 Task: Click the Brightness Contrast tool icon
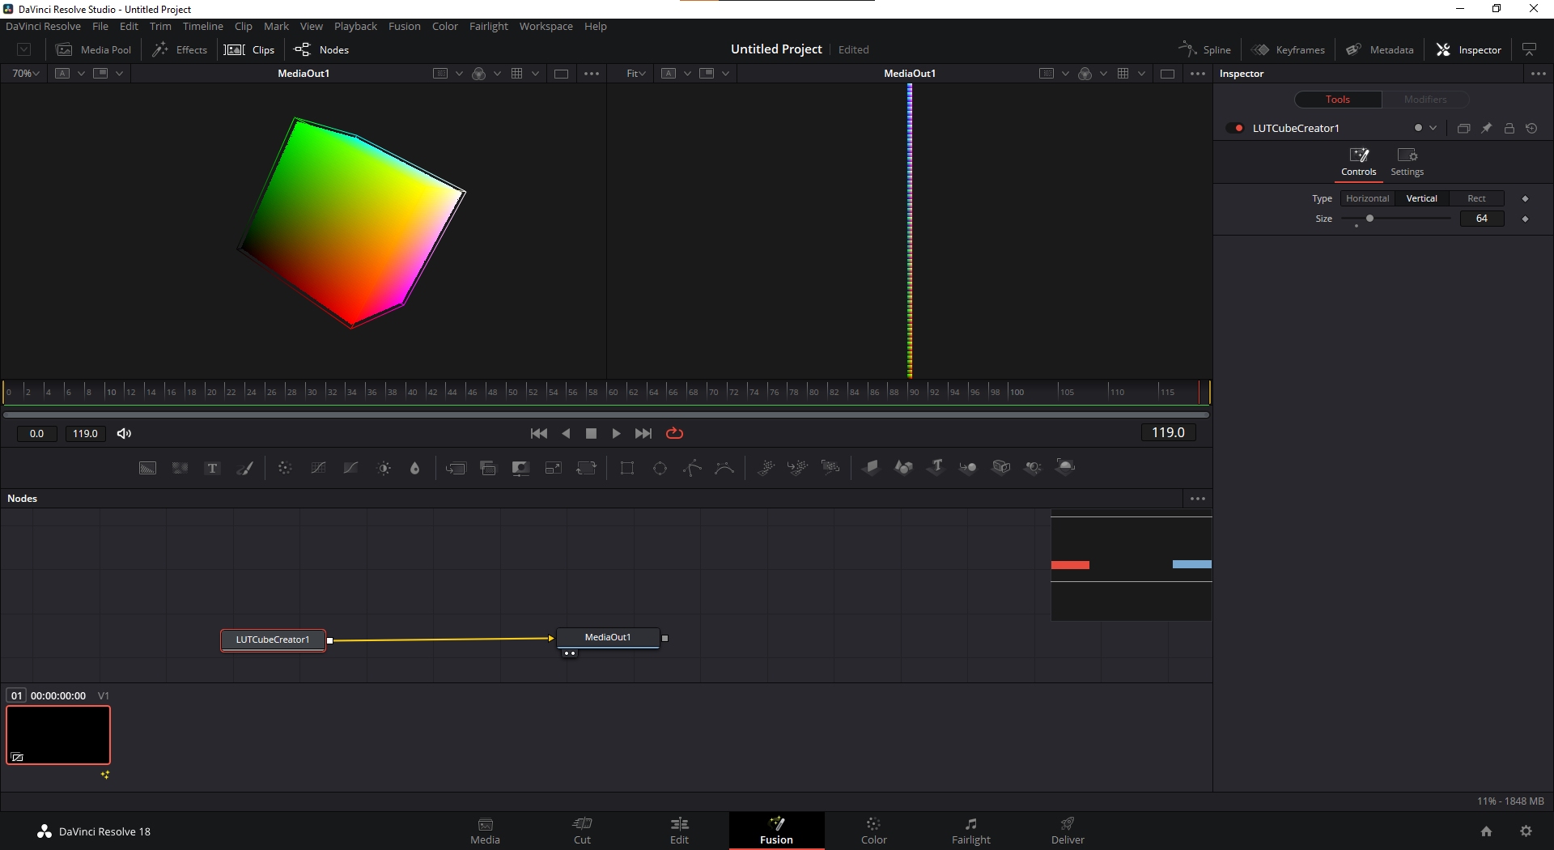coord(384,468)
